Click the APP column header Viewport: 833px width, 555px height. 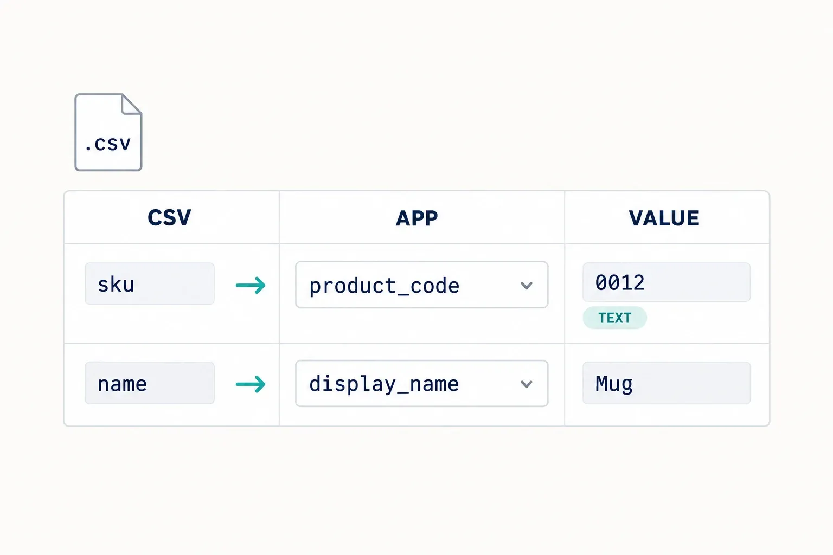(x=416, y=218)
